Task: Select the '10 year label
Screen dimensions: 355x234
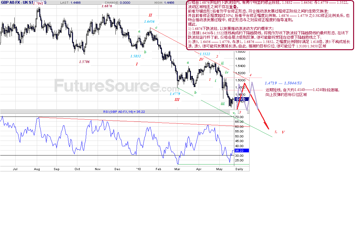Action: [139, 169]
